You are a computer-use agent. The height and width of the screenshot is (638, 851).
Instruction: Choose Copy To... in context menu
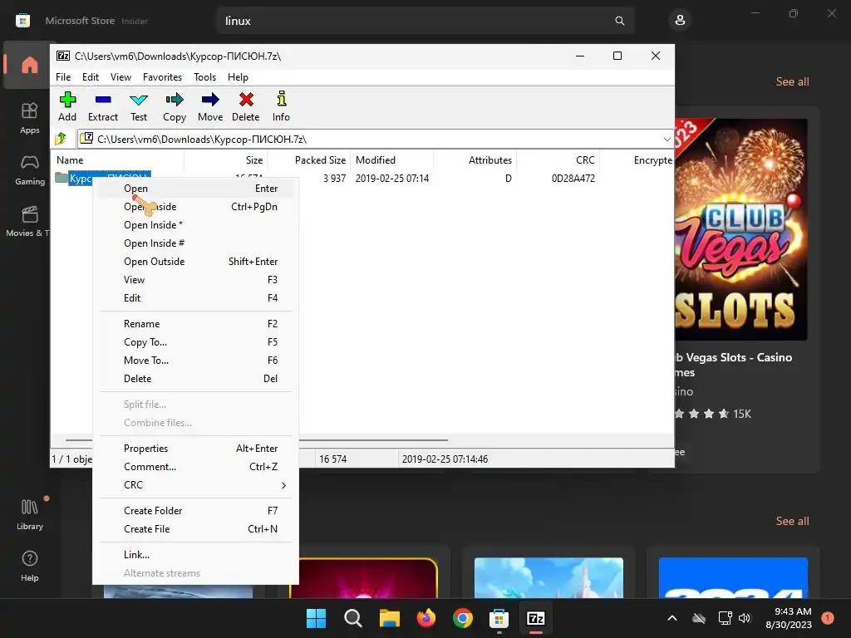195,341
